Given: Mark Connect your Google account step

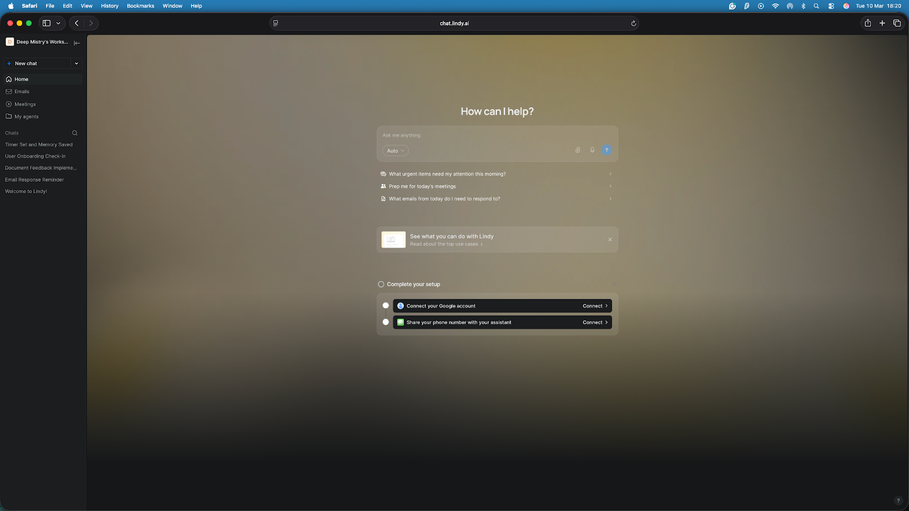Looking at the screenshot, I should point(386,306).
